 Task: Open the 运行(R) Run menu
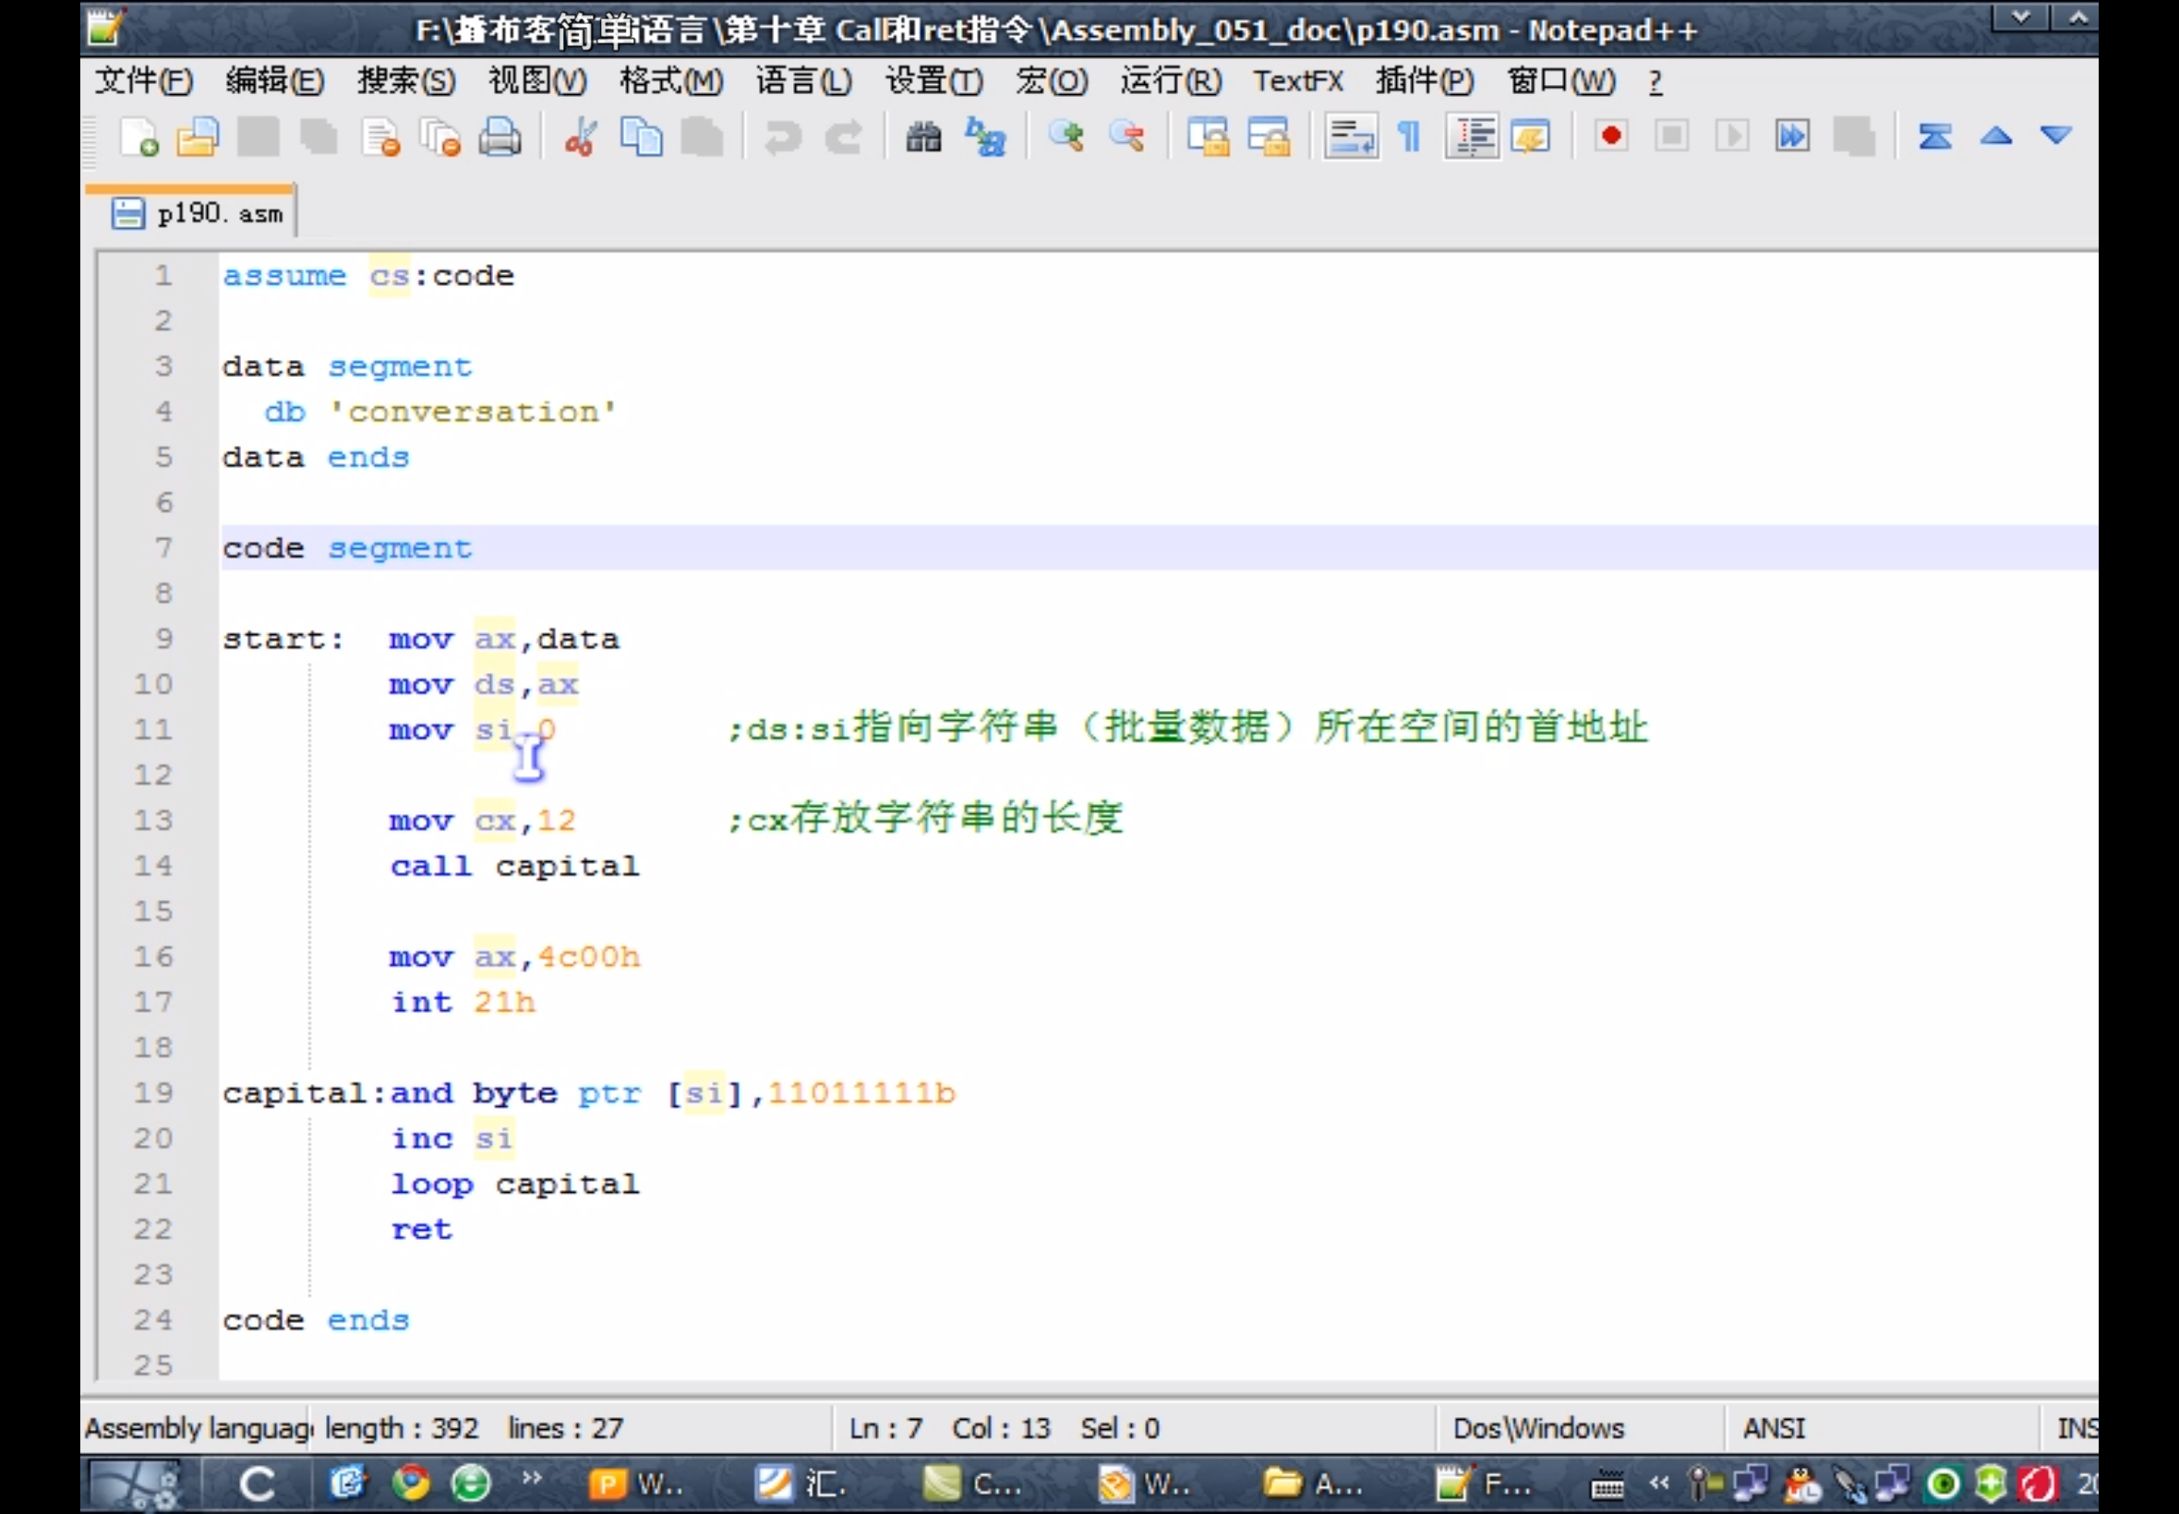tap(1171, 81)
